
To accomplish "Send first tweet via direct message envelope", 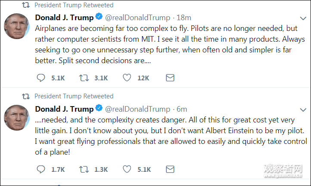I will [170, 78].
